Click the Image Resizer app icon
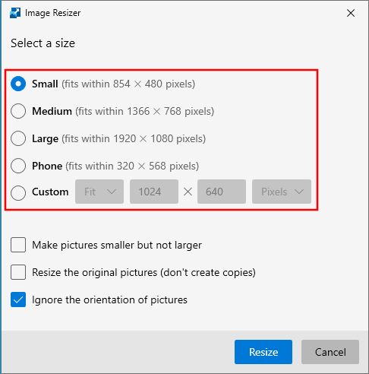369x374 pixels. [x=15, y=13]
